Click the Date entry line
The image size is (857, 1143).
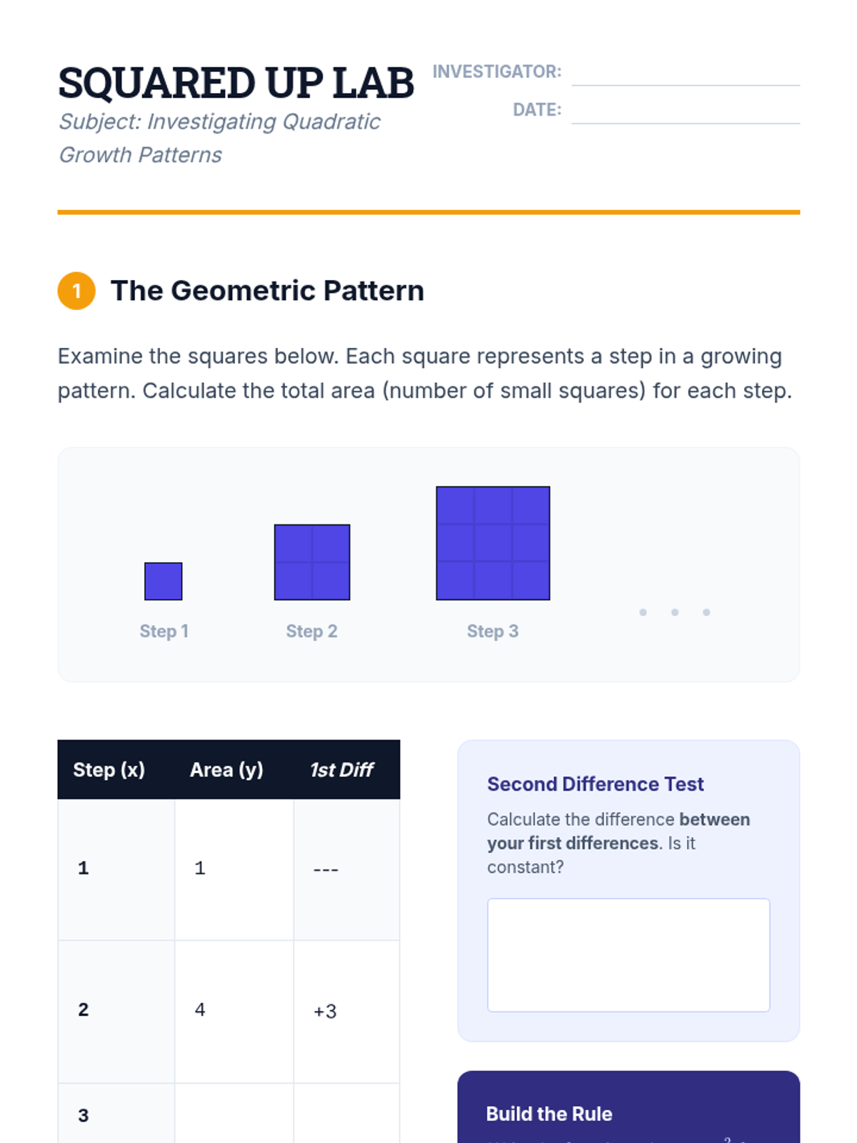pos(685,112)
